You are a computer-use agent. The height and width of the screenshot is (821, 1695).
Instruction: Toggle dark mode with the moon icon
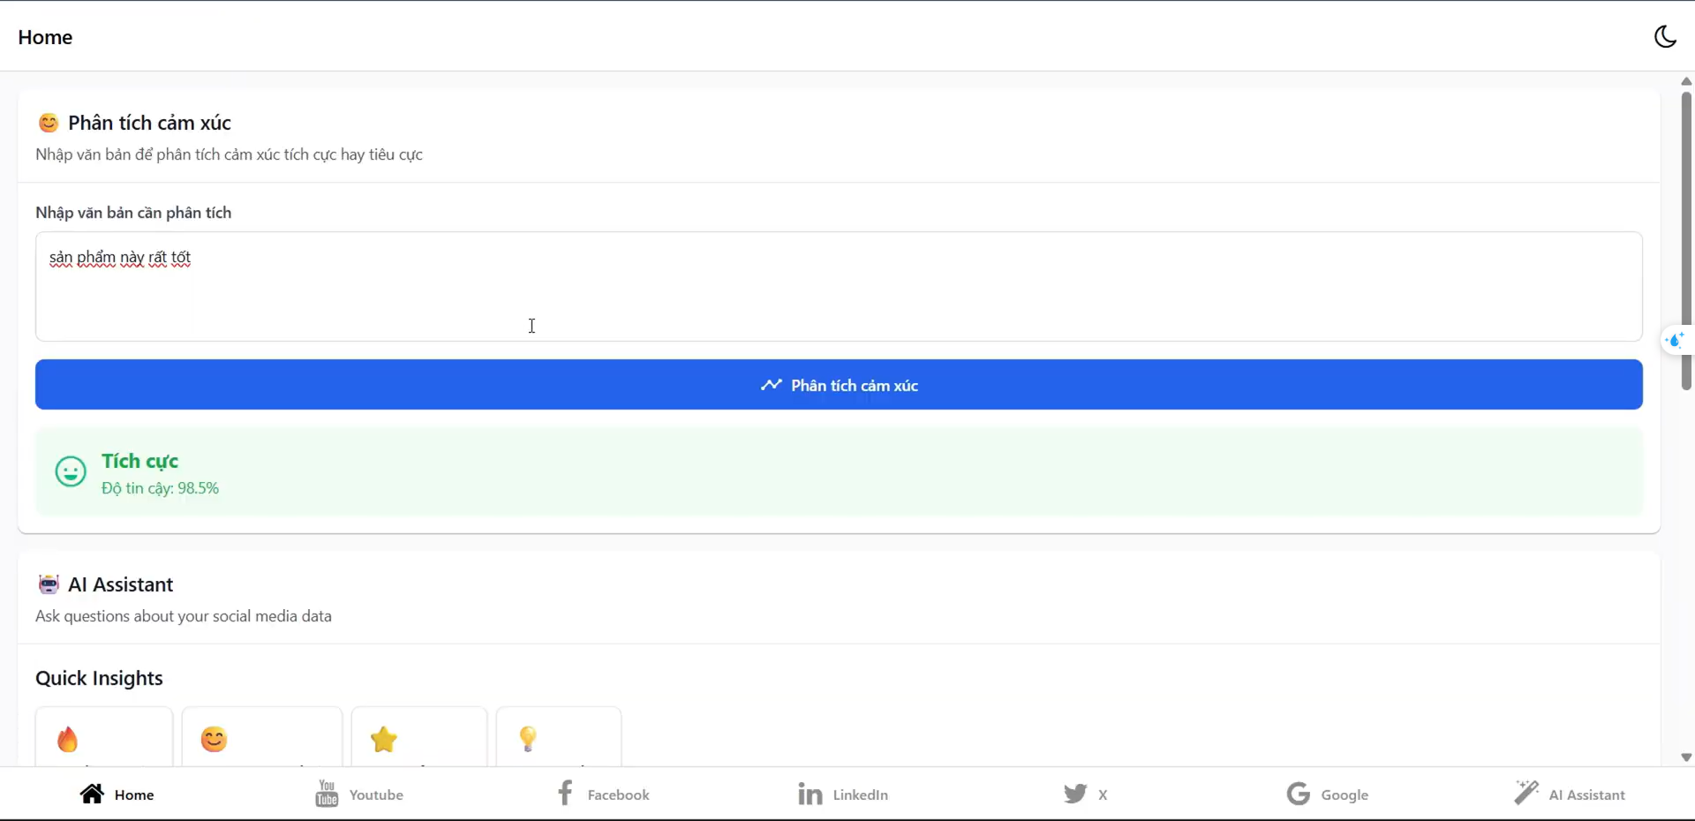coord(1665,36)
